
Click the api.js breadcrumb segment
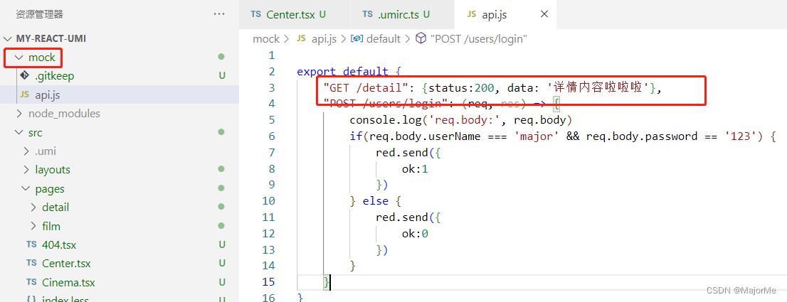coord(316,38)
